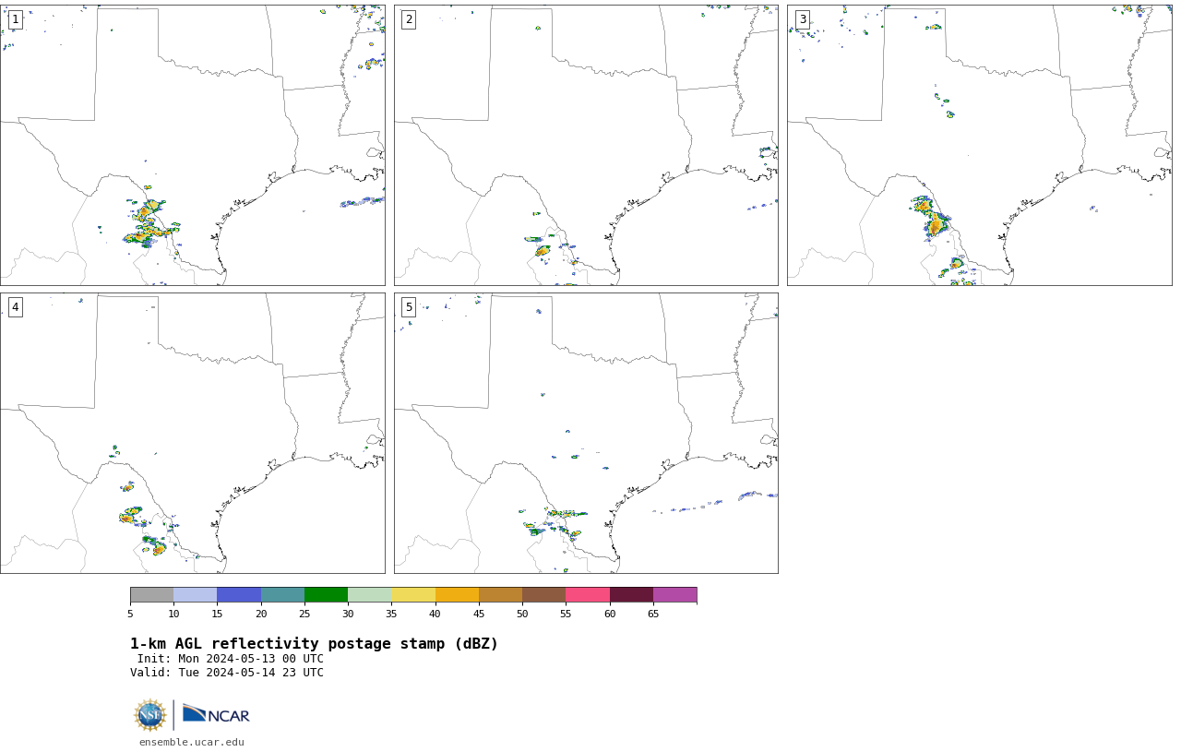The image size is (1181, 752).
Task: Click the purple 65+ dBZ swatch
Action: [x=674, y=594]
